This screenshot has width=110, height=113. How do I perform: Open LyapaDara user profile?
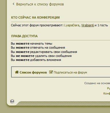72,25
